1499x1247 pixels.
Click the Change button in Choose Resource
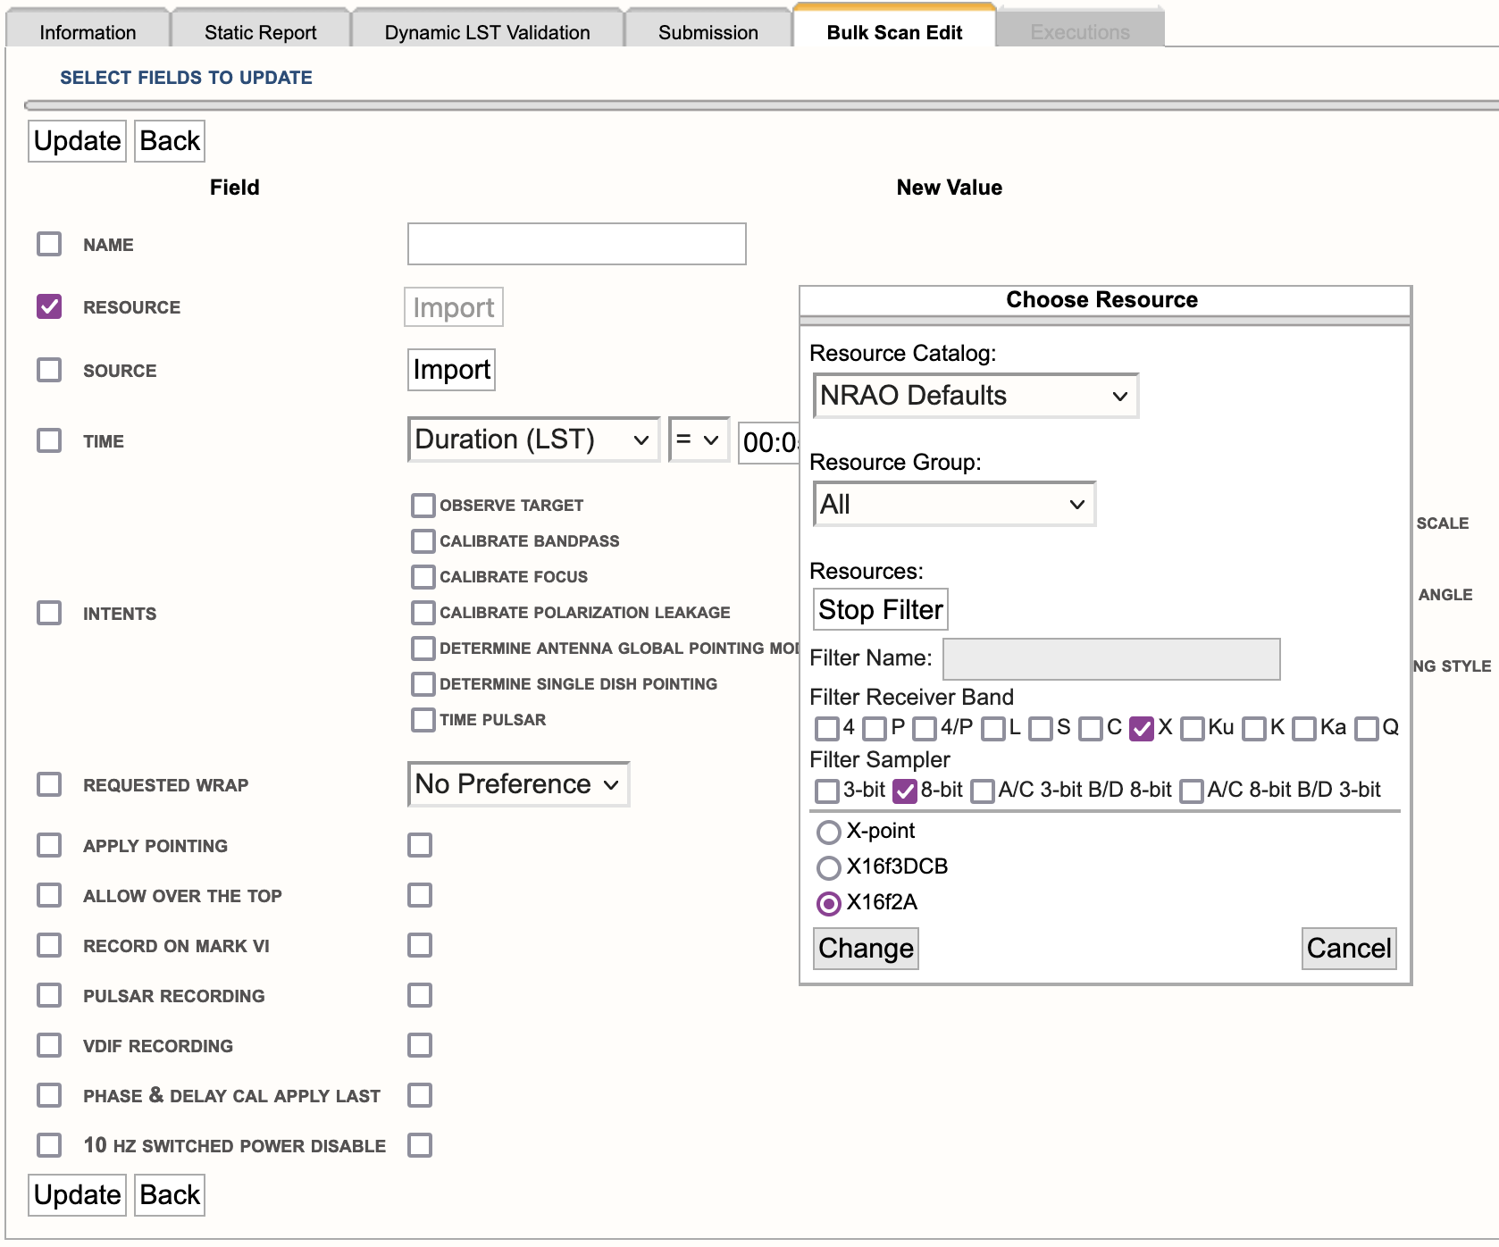pos(866,948)
